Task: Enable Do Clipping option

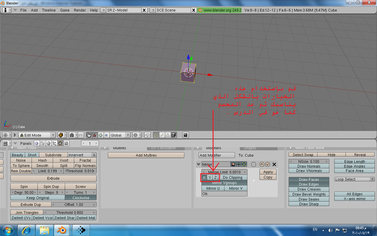Action: [x=233, y=178]
